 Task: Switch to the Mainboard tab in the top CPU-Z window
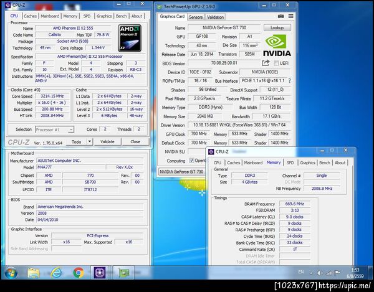tap(50, 16)
